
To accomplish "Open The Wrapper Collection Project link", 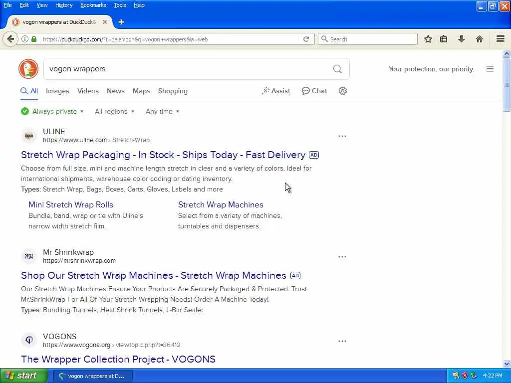I will 118,359.
